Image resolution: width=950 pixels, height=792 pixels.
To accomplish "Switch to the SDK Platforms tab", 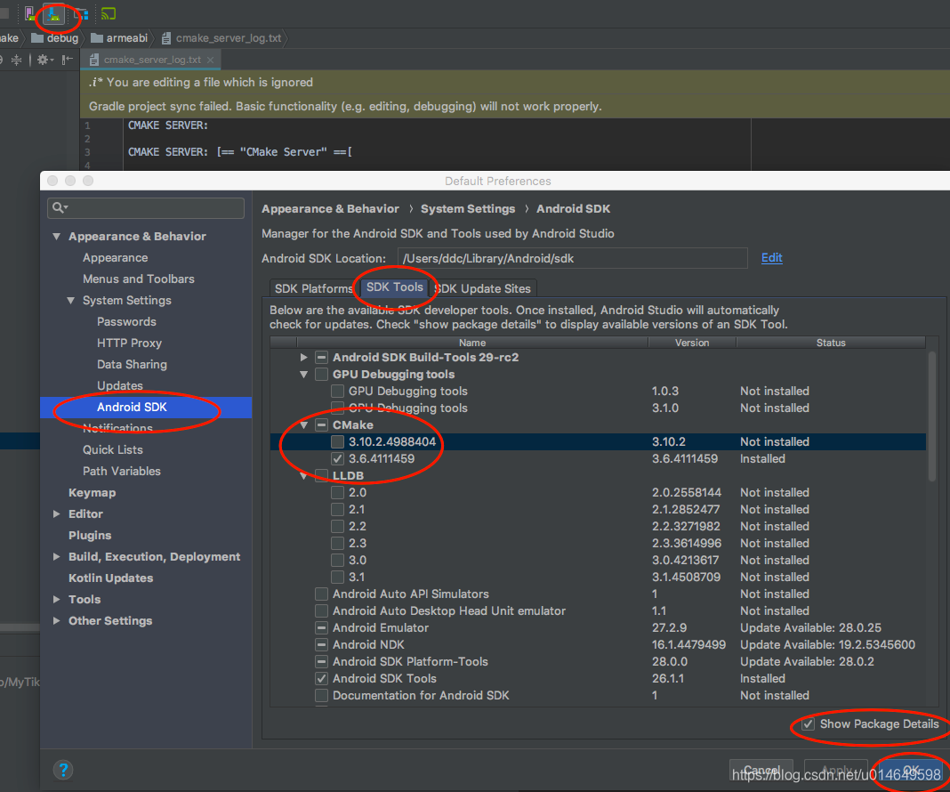I will pyautogui.click(x=312, y=288).
